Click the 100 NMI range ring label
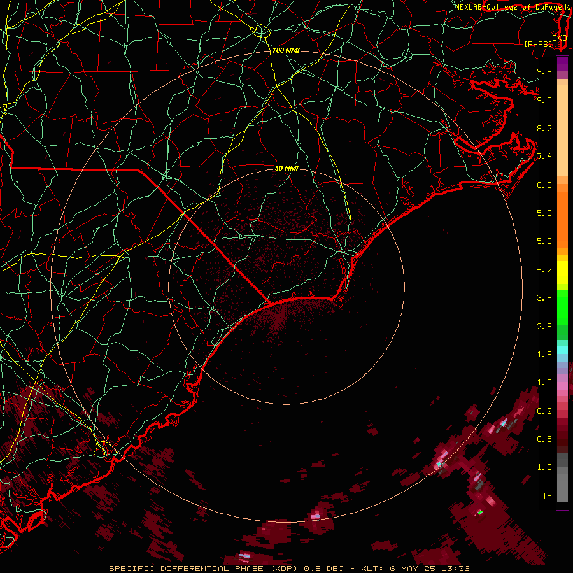 point(286,50)
